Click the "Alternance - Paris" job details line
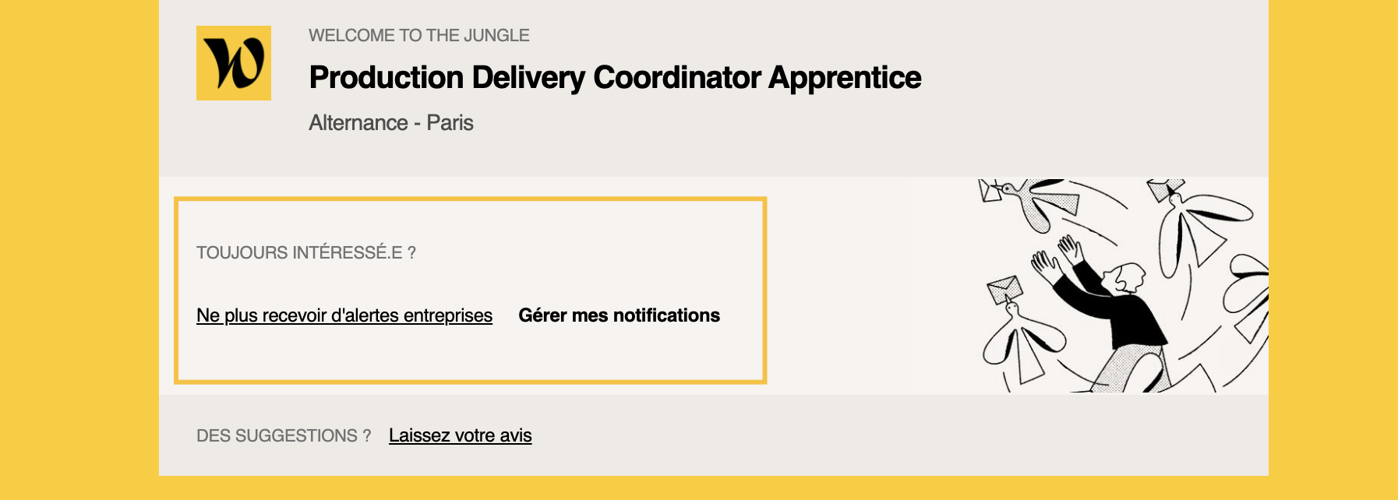This screenshot has height=500, width=1398. [390, 123]
